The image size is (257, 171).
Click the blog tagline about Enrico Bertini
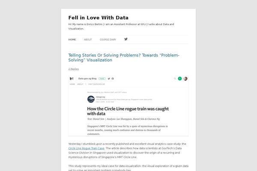121,27
